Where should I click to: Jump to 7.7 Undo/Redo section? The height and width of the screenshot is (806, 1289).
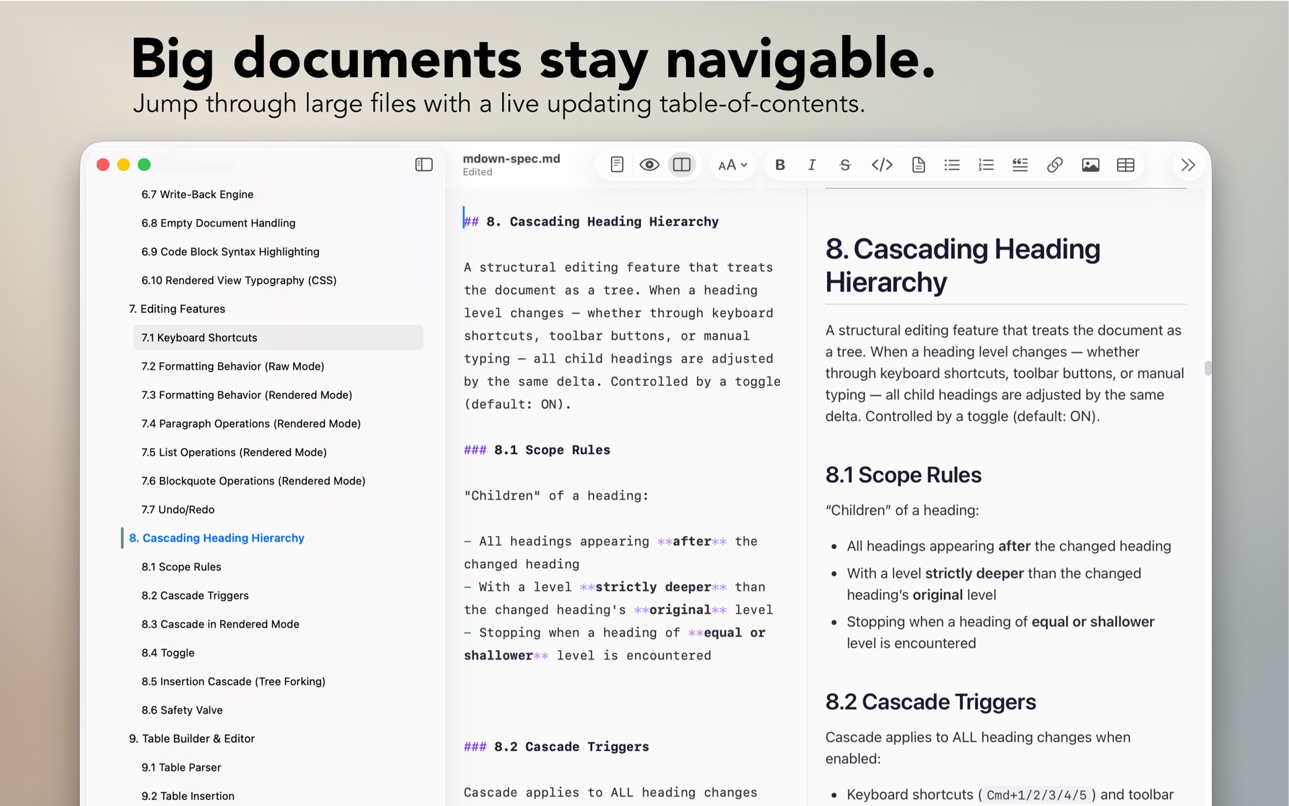(x=178, y=510)
